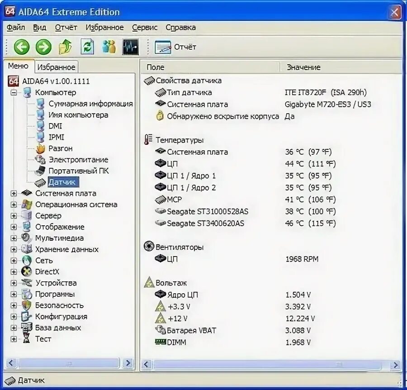Expand the Программы tree node
This screenshot has width=407, height=390.
click(14, 294)
